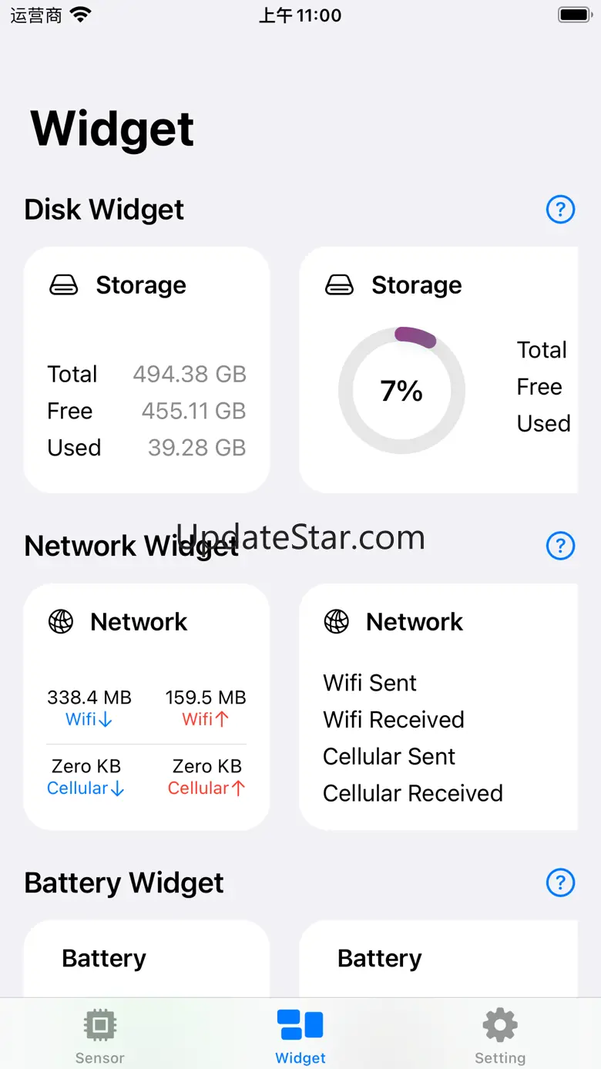Tap the Sensor chip icon in tab bar
Image resolution: width=601 pixels, height=1069 pixels.
click(x=99, y=1025)
